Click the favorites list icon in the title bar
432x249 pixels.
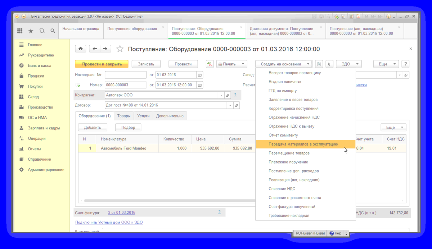344,17
